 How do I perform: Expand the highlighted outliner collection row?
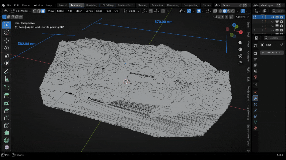[x=263, y=17]
